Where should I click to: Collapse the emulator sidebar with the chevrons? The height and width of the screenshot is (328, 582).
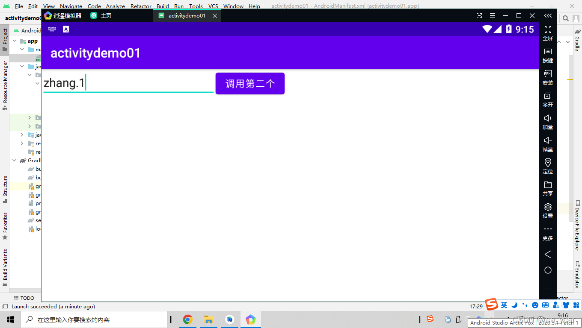(x=548, y=15)
